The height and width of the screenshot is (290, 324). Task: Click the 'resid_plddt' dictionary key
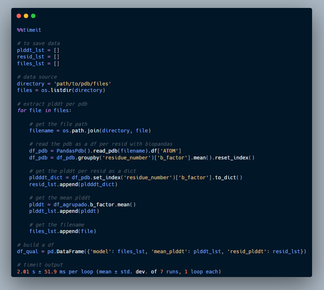(x=247, y=251)
